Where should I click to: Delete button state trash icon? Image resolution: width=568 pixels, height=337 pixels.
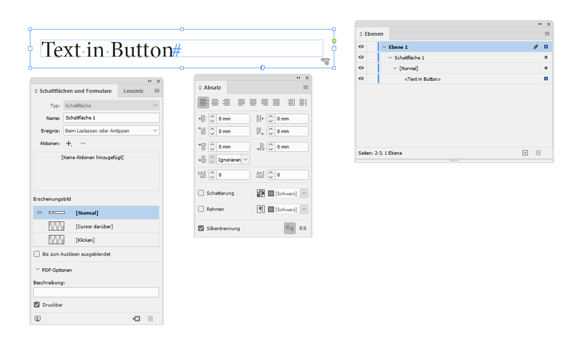(150, 319)
